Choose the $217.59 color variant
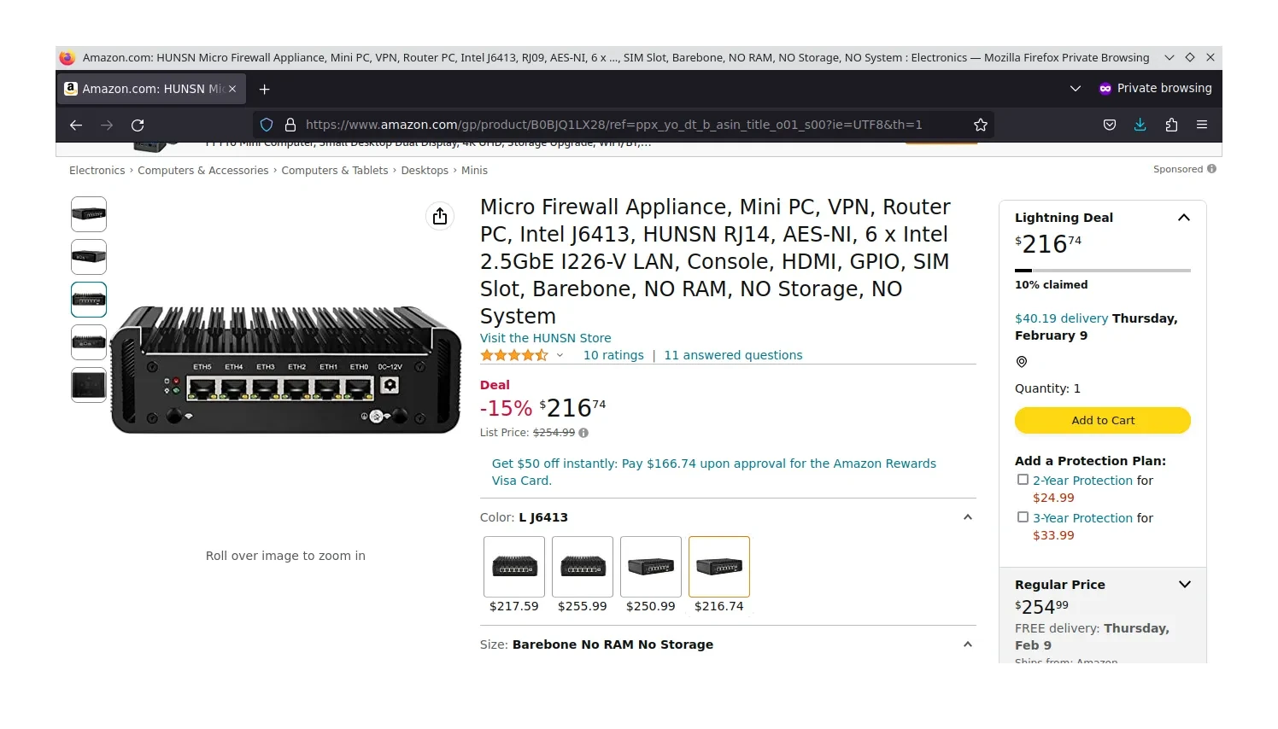 pyautogui.click(x=514, y=567)
